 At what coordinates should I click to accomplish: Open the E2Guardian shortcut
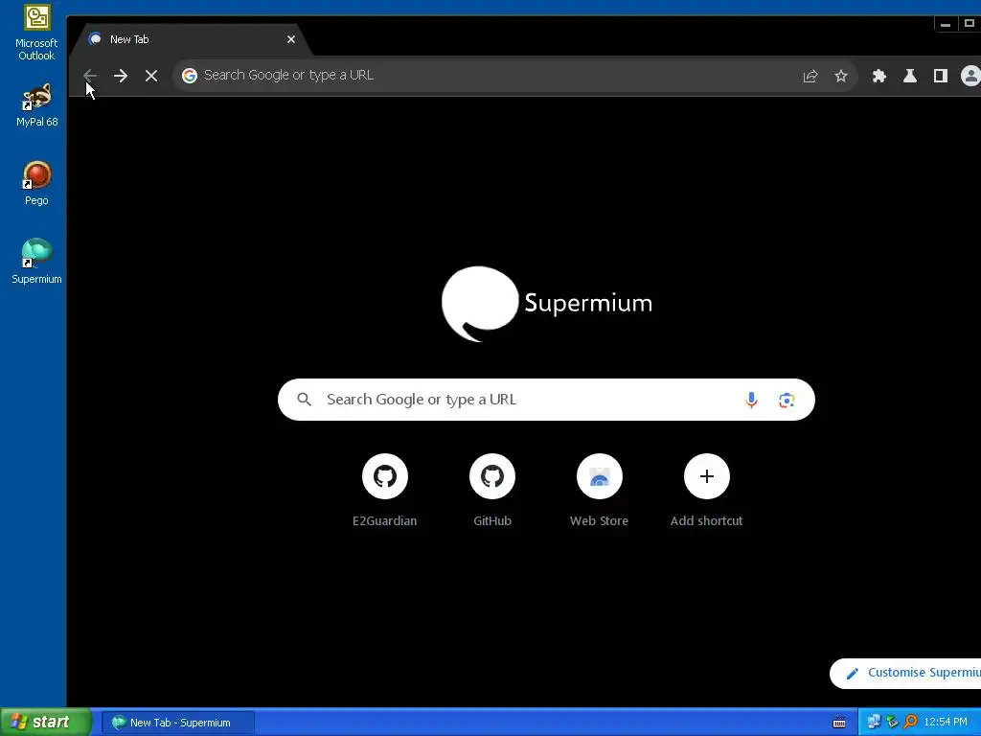click(385, 492)
